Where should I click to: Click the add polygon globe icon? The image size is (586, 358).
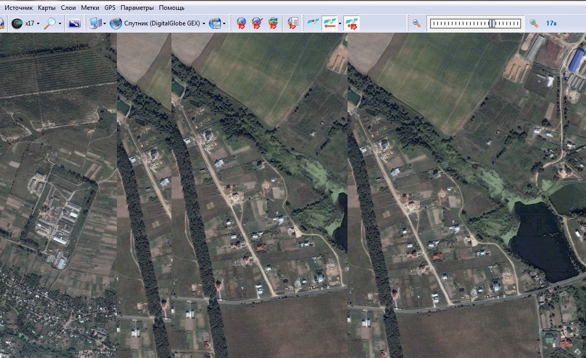(273, 23)
